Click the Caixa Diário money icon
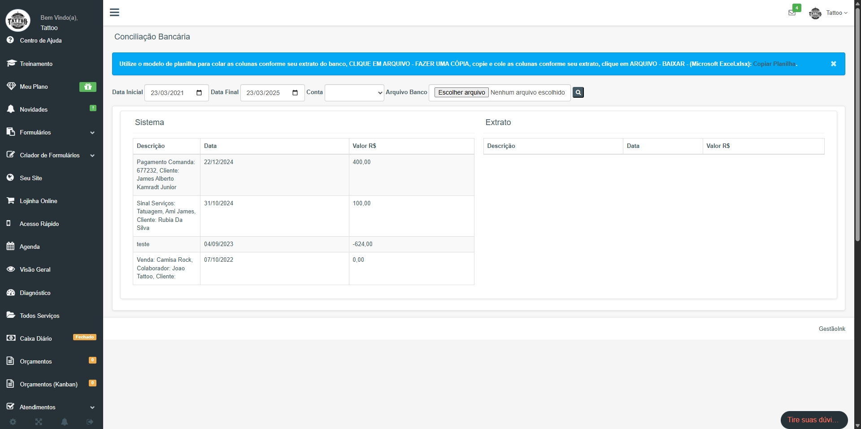861x429 pixels. click(x=11, y=338)
